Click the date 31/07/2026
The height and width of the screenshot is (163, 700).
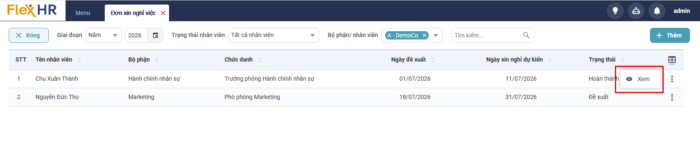pyautogui.click(x=521, y=97)
